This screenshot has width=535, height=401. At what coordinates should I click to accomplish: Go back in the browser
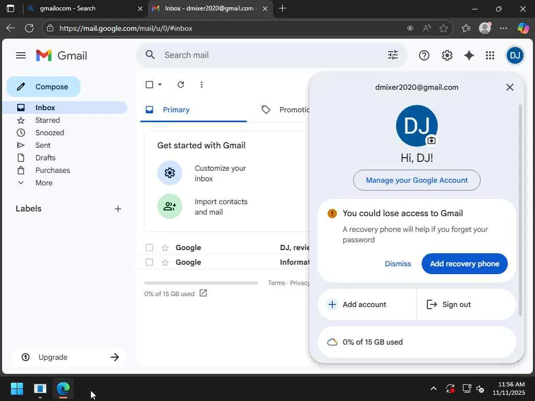(x=10, y=28)
